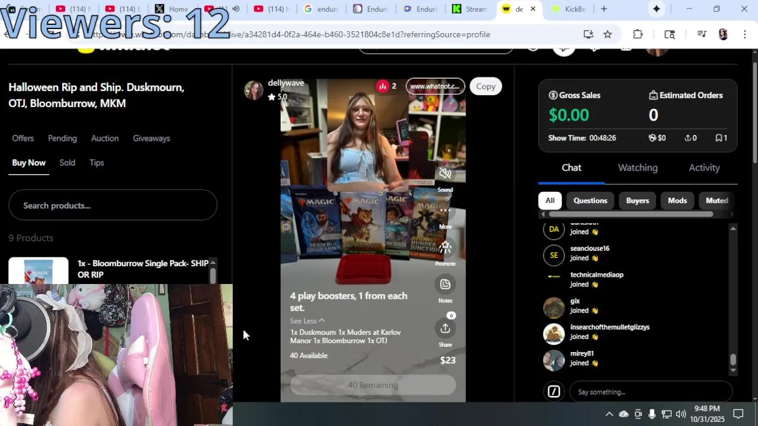Click the taskbar microphone icon
This screenshot has height=426, width=758.
[x=652, y=414]
